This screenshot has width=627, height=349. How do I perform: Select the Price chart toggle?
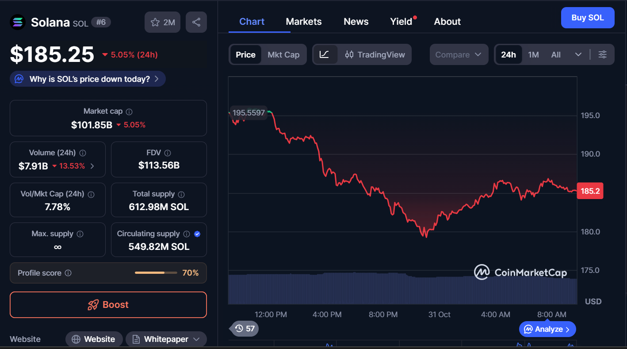click(x=245, y=54)
